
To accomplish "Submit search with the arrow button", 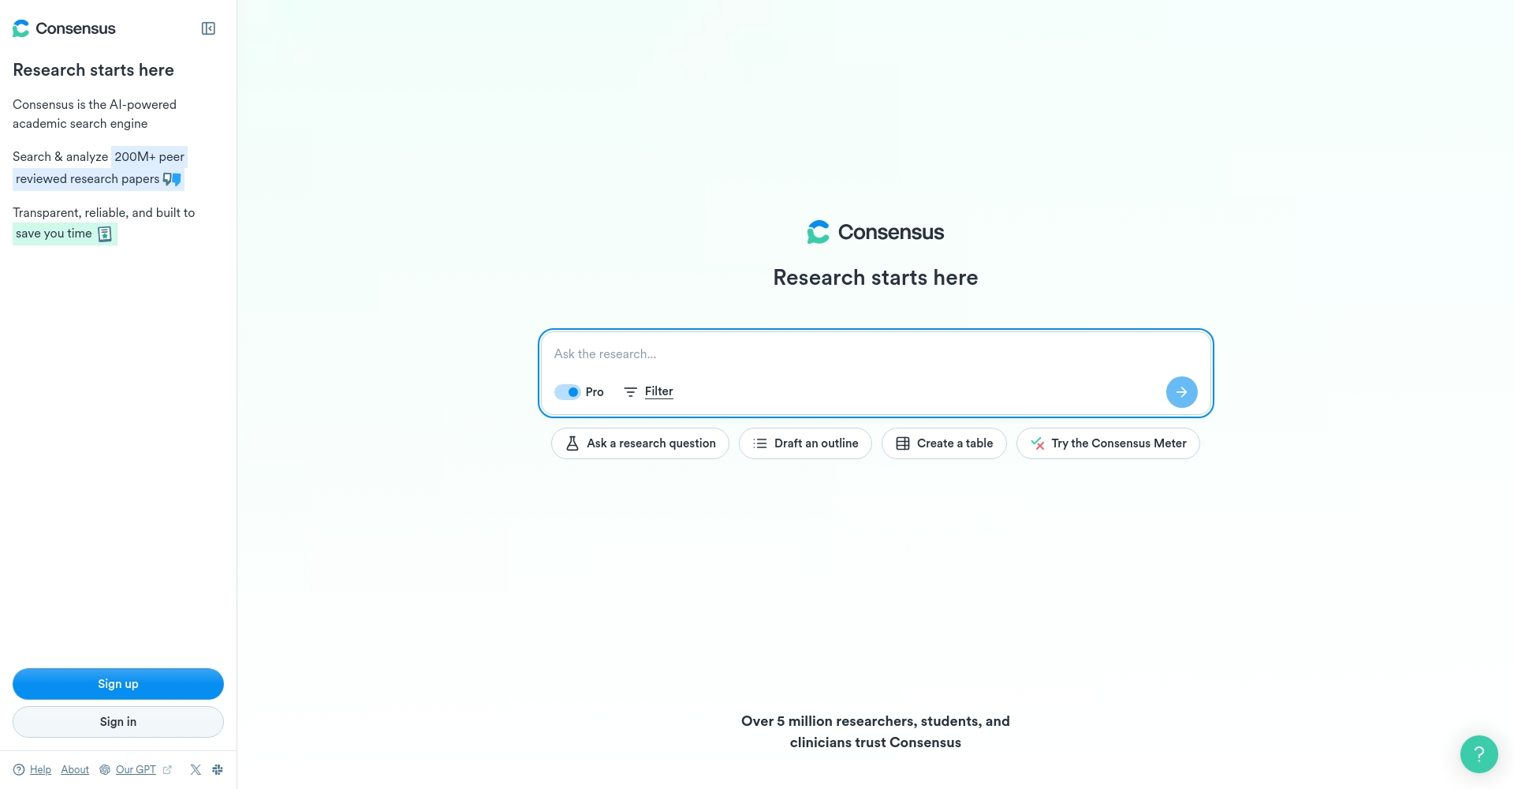I will [x=1181, y=392].
